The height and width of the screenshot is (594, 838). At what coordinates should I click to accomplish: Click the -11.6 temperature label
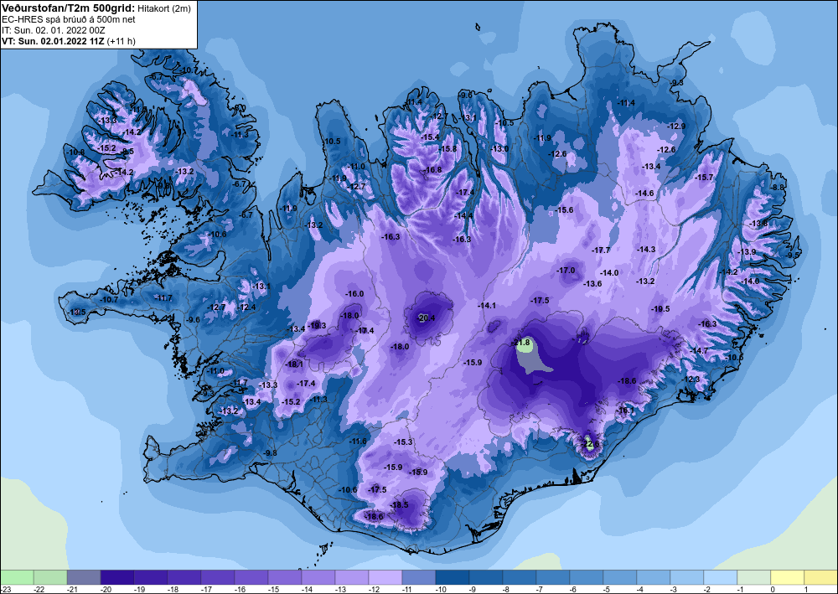point(358,442)
